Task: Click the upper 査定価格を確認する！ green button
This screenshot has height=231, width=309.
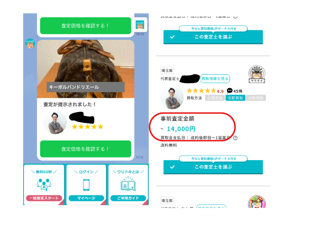Action: coord(85,26)
